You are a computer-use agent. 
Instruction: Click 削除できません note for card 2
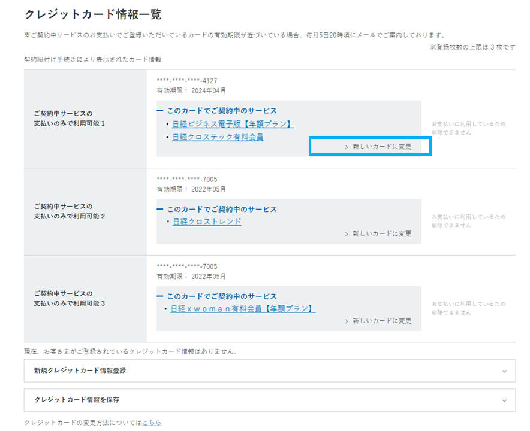451,226
